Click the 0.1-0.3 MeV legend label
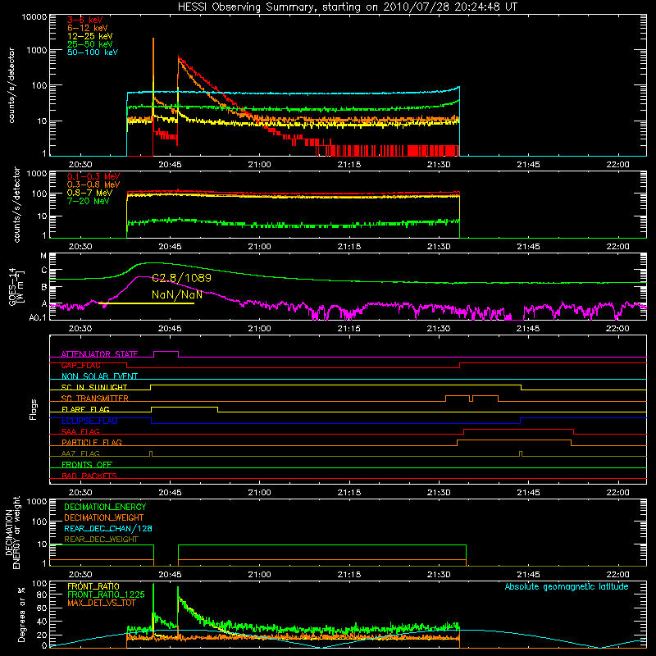The width and height of the screenshot is (656, 656). coord(93,176)
